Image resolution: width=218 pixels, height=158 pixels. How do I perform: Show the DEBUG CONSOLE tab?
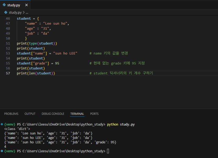pyautogui.click(x=53, y=114)
